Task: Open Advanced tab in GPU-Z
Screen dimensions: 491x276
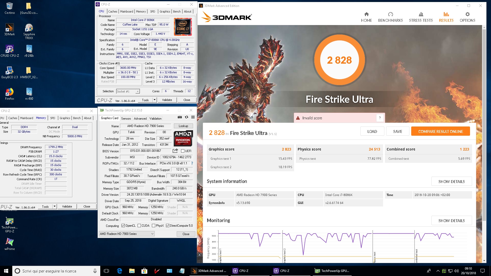Action: coord(140,118)
